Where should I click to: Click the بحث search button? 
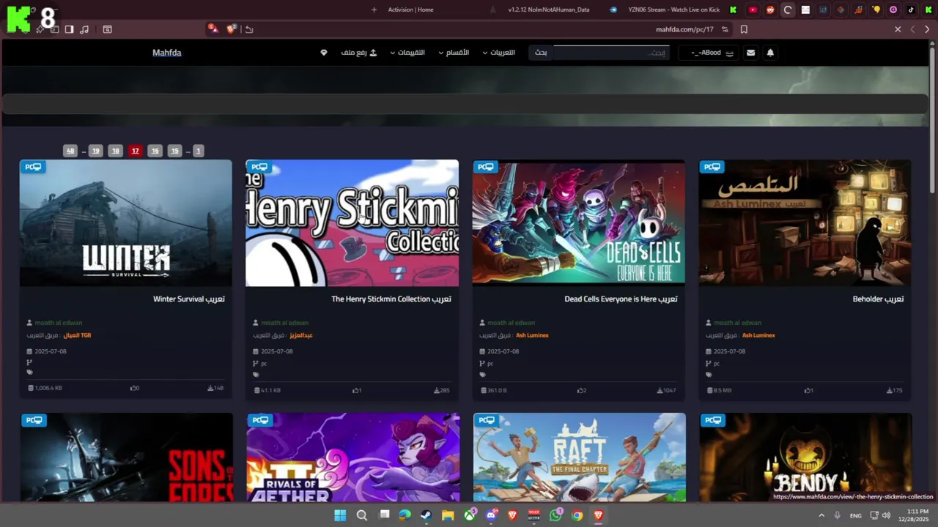point(541,53)
